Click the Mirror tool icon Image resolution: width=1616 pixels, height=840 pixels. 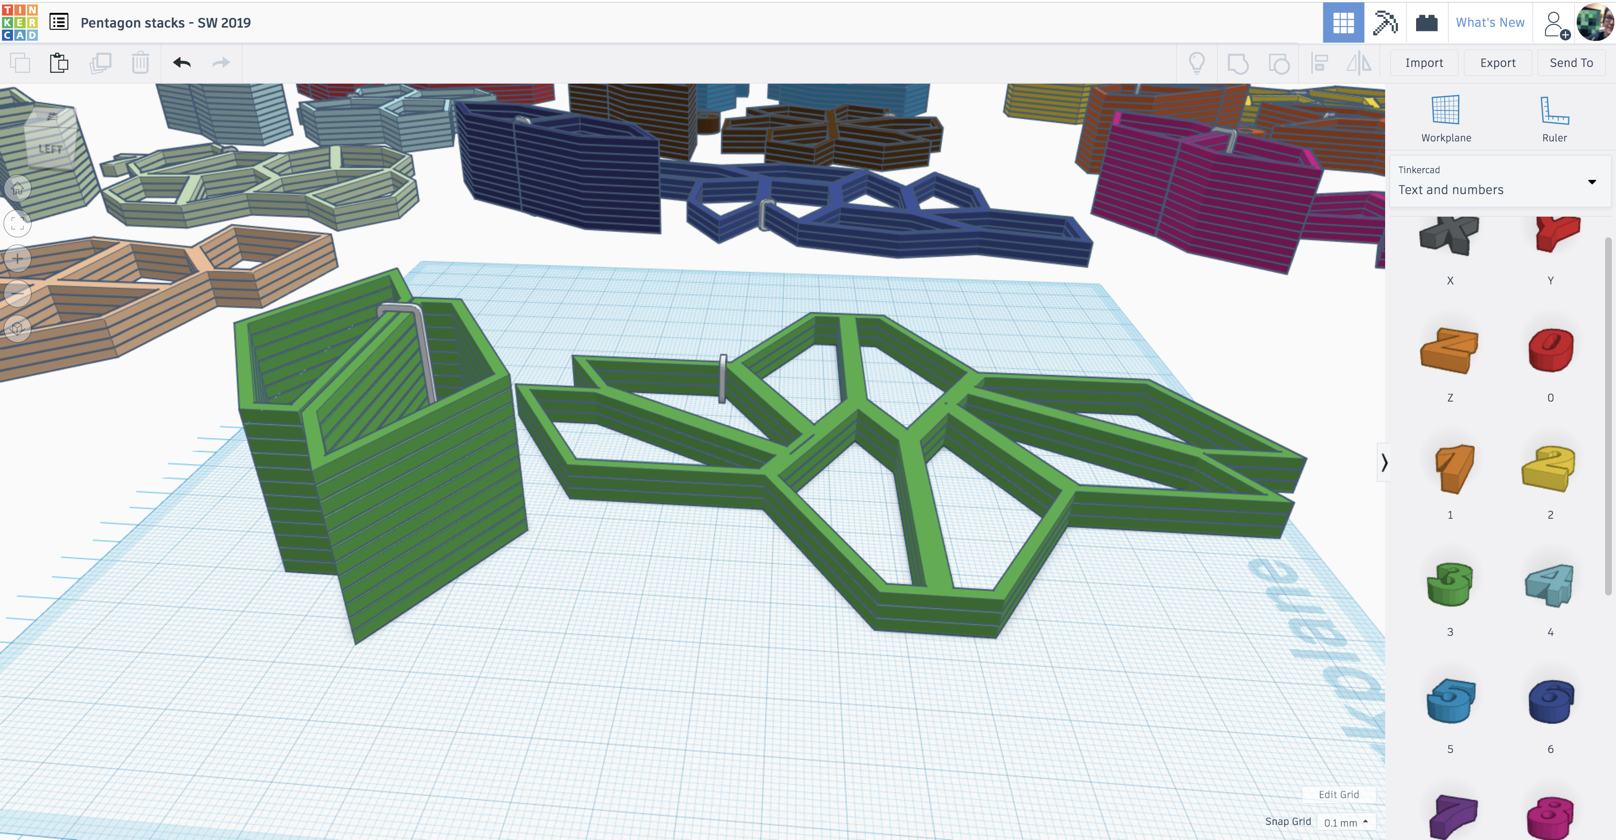1359,63
